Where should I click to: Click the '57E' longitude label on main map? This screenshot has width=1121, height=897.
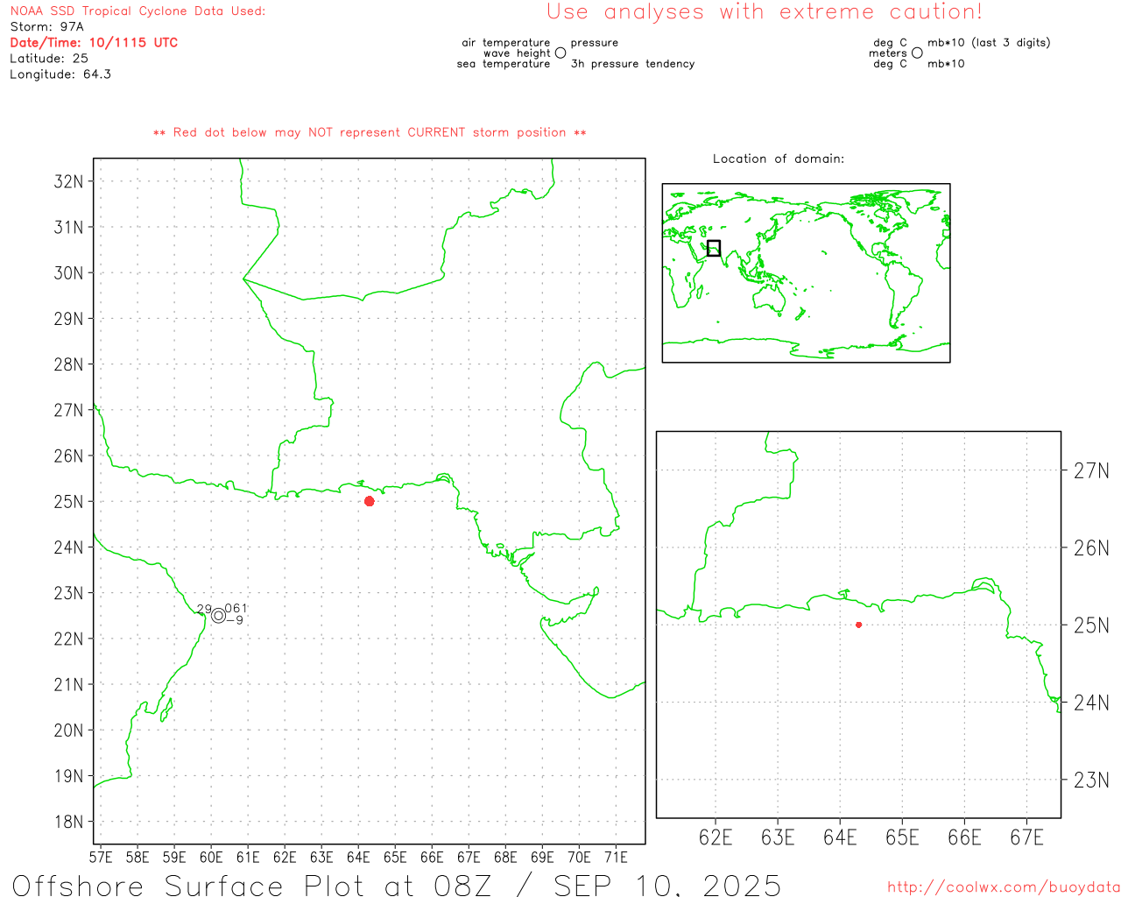coord(101,857)
